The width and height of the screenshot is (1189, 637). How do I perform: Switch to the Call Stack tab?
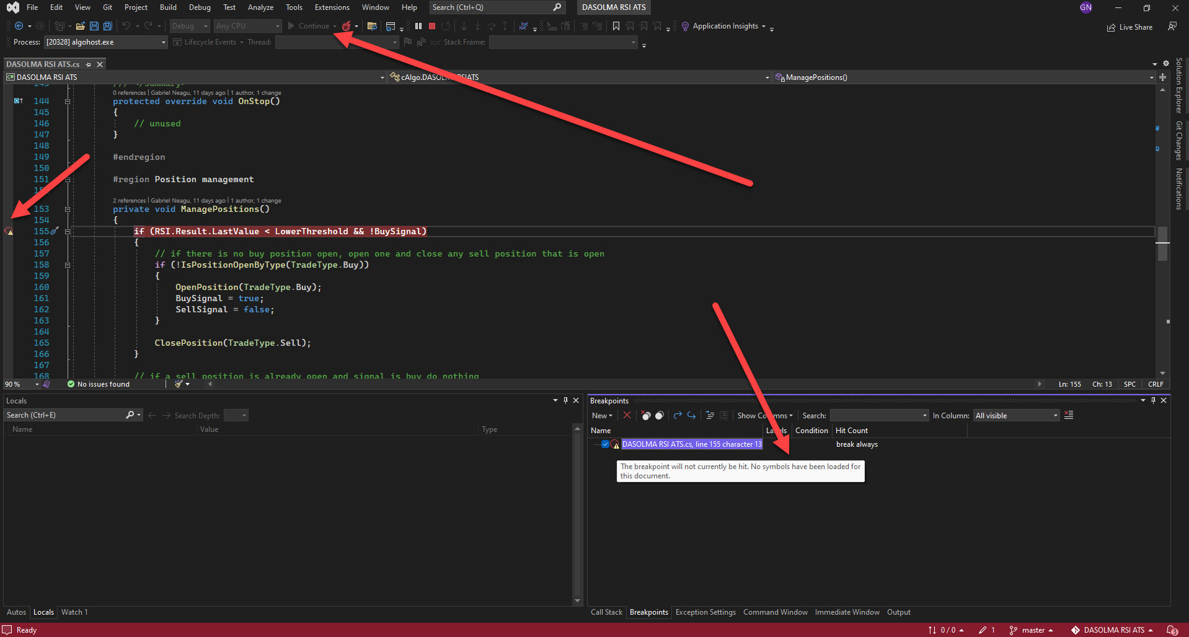[x=606, y=612]
